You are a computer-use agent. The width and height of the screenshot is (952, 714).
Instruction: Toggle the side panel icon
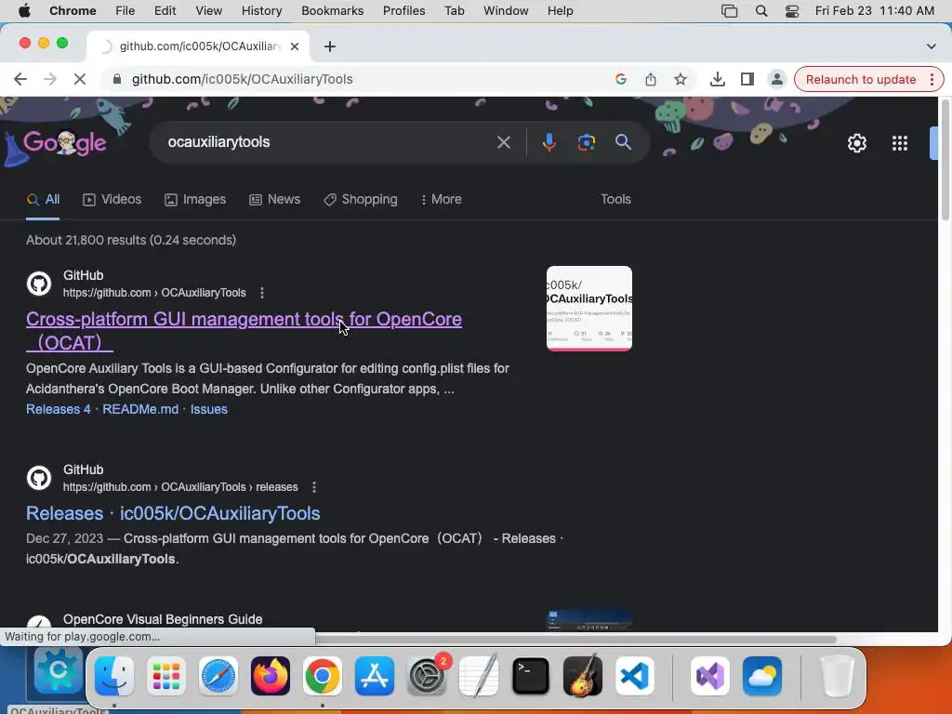click(747, 79)
